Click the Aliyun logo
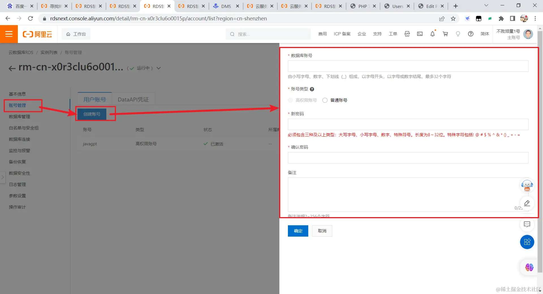This screenshot has height=294, width=543. click(x=37, y=34)
